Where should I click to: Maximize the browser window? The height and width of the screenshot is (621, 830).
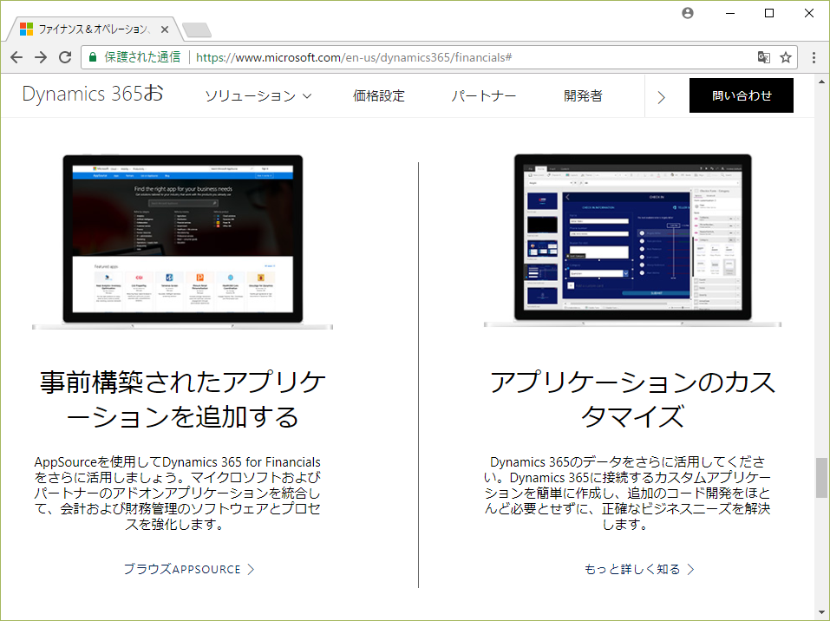769,13
